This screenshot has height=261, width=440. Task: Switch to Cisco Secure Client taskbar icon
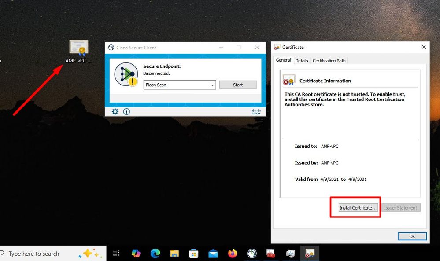coord(251,254)
